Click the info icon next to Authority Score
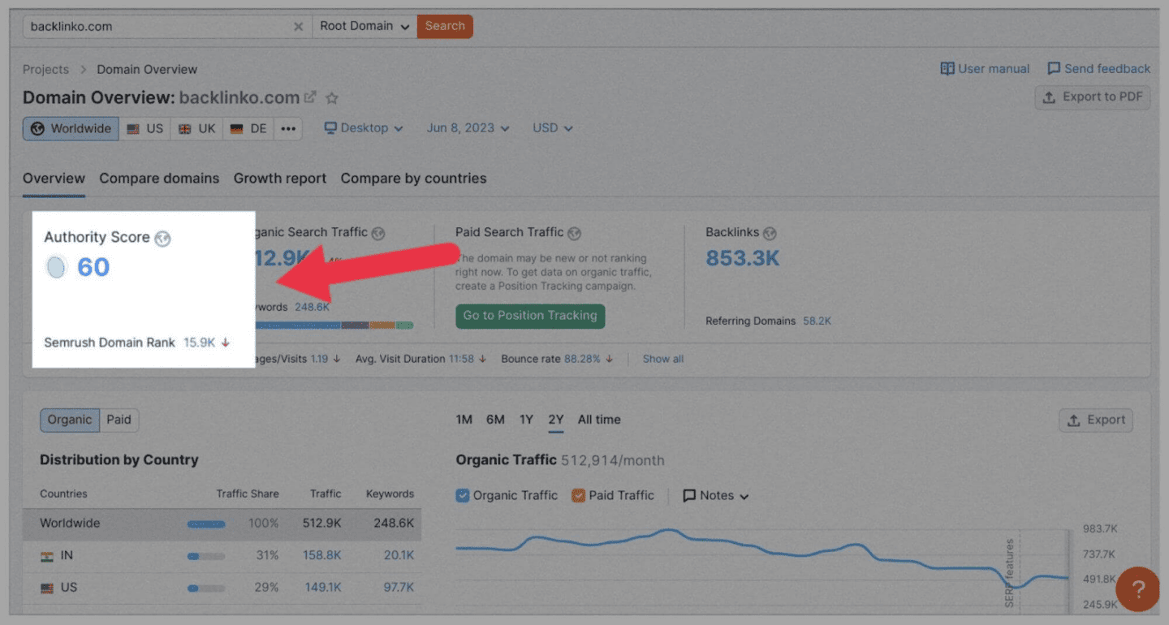Image resolution: width=1169 pixels, height=625 pixels. [162, 238]
